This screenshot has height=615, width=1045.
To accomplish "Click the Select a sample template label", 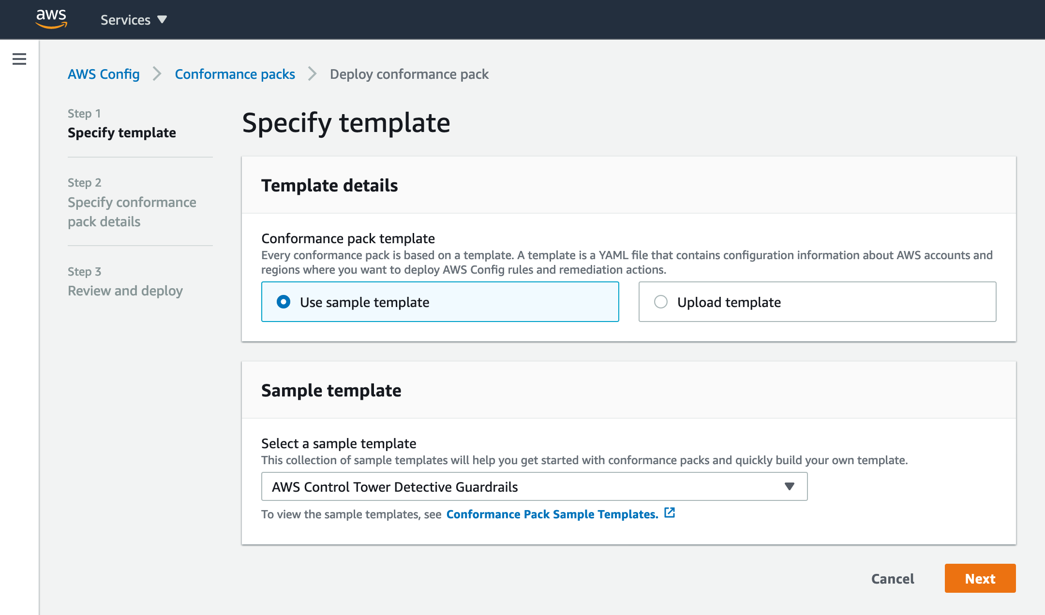I will pyautogui.click(x=339, y=443).
